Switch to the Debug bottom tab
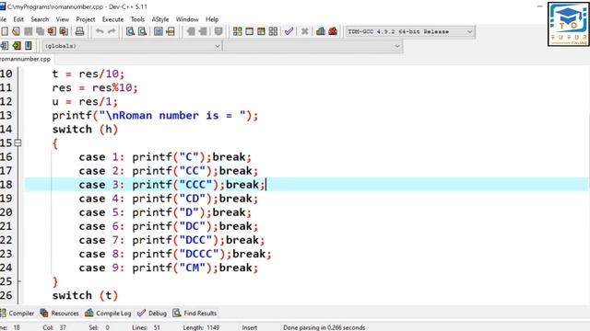This screenshot has height=331, width=590. [152, 313]
